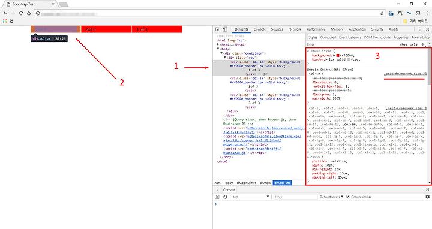
Task: Close the console drawer
Action: pyautogui.click(x=427, y=189)
